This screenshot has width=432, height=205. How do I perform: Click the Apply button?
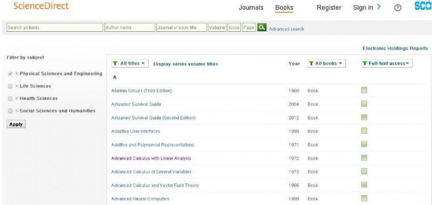pos(16,125)
